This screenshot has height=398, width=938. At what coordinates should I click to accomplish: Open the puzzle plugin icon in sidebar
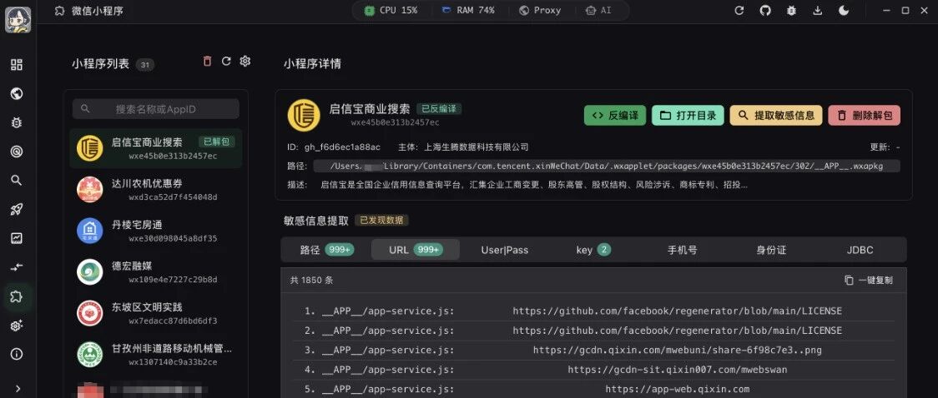click(x=17, y=296)
